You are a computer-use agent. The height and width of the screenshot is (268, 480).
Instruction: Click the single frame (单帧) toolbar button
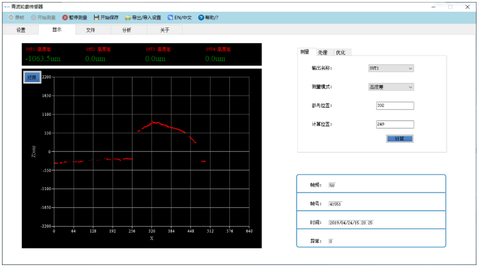[x=16, y=18]
